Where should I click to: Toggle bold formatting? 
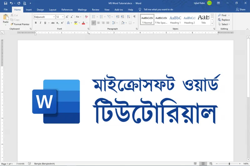(36, 23)
